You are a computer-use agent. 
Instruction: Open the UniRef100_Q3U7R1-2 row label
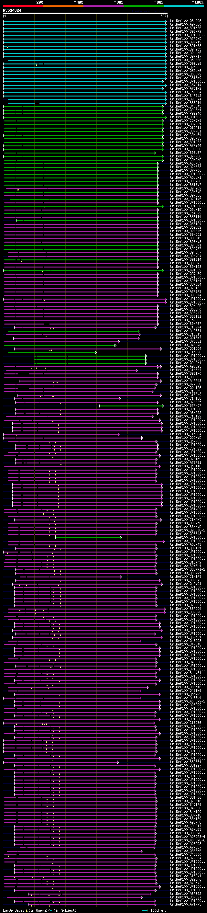click(x=188, y=570)
